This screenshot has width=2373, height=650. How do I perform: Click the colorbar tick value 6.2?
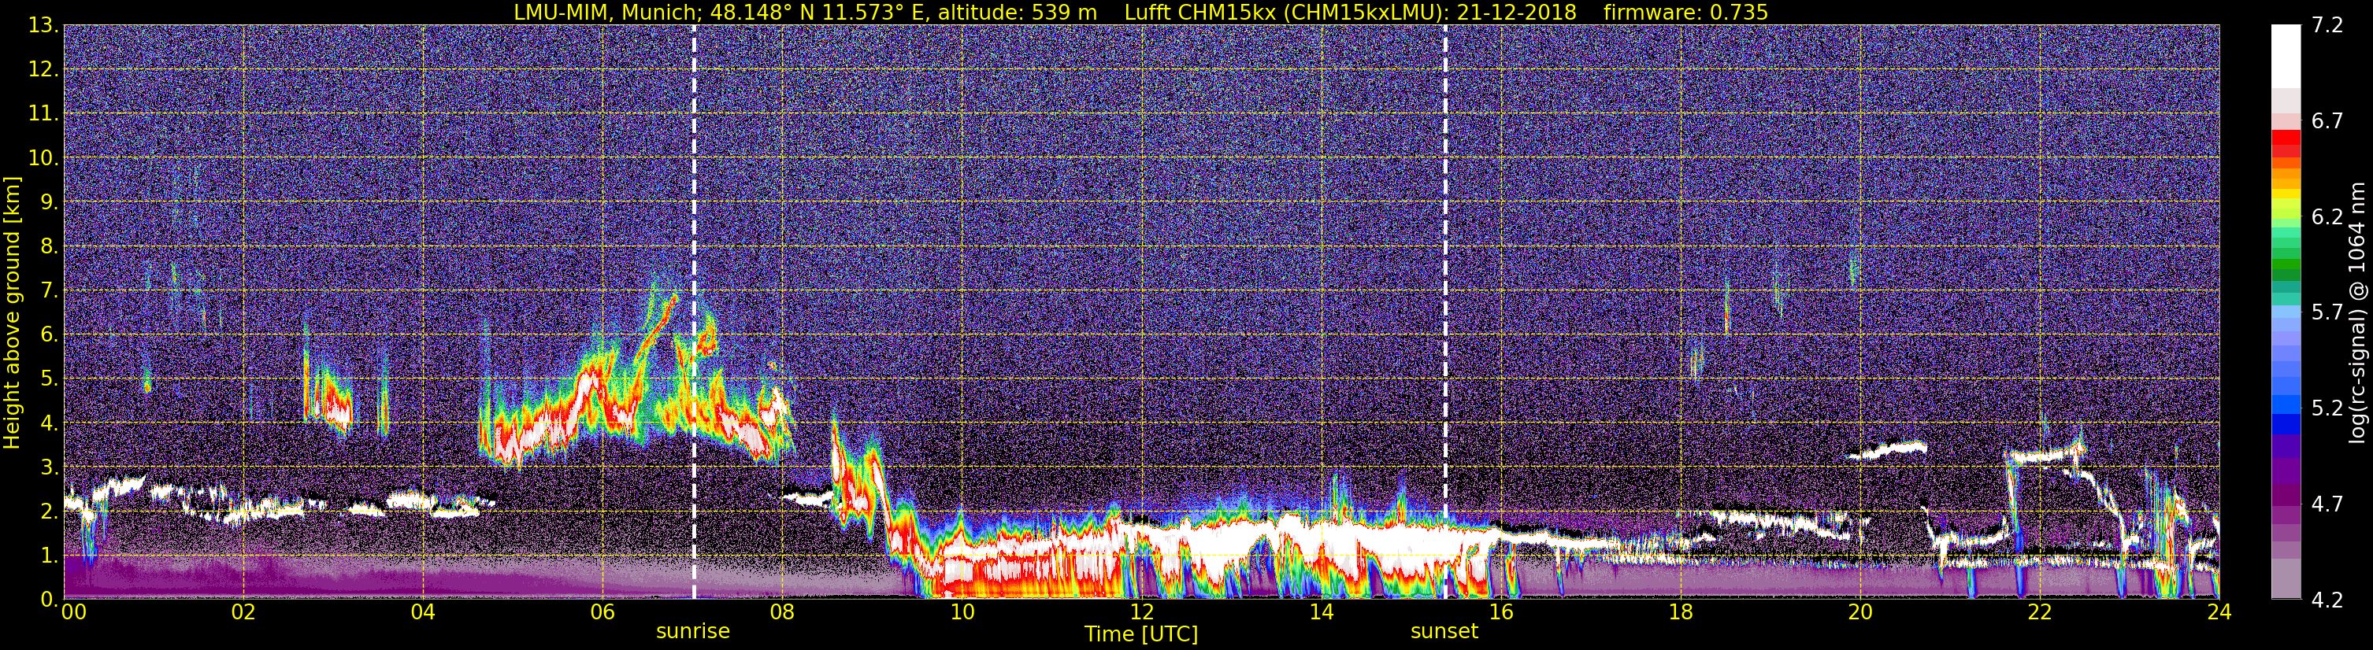click(x=2327, y=217)
